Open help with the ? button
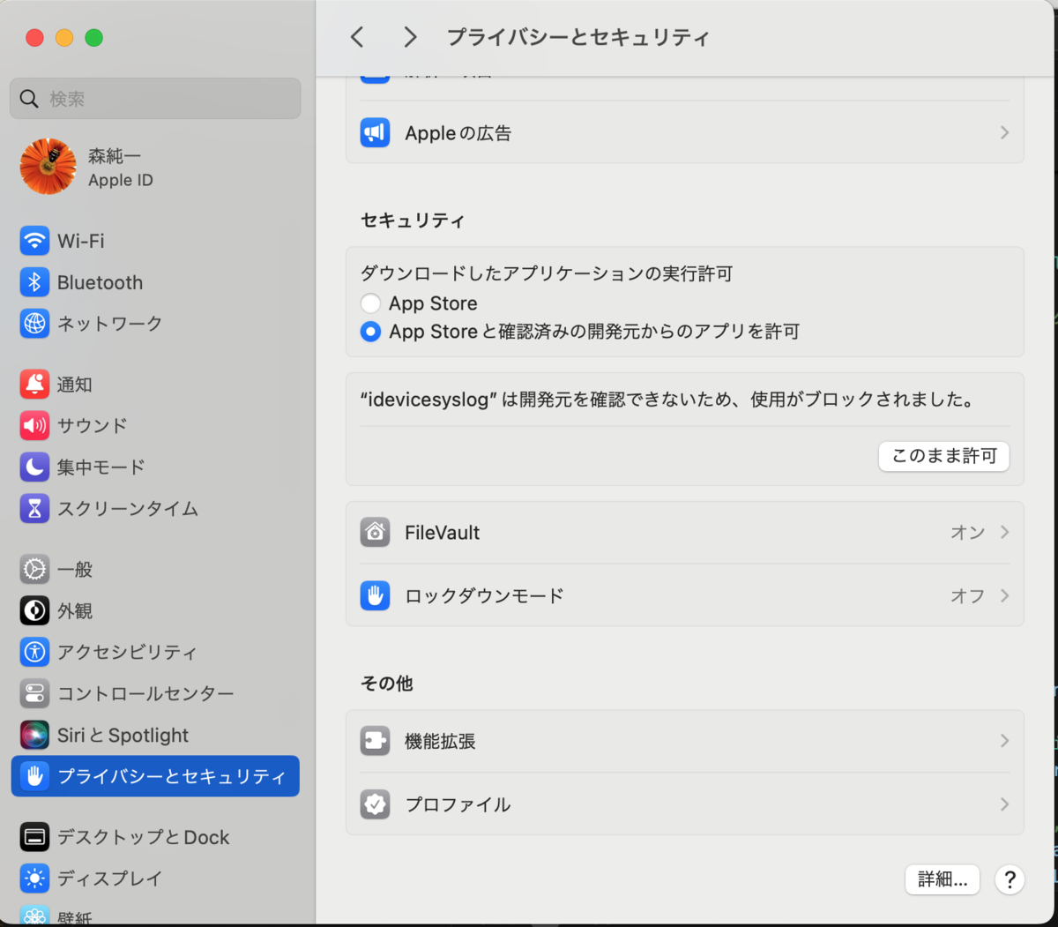 [x=1010, y=879]
